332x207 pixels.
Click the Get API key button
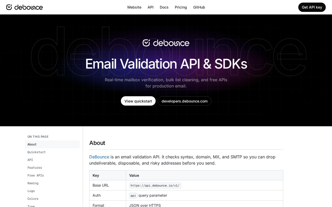tap(312, 7)
